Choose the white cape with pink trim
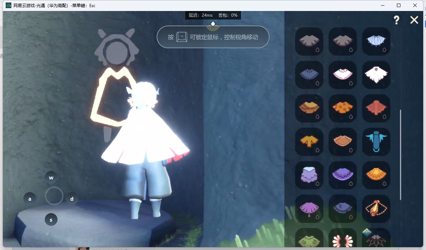This screenshot has width=426, height=250. (343, 74)
